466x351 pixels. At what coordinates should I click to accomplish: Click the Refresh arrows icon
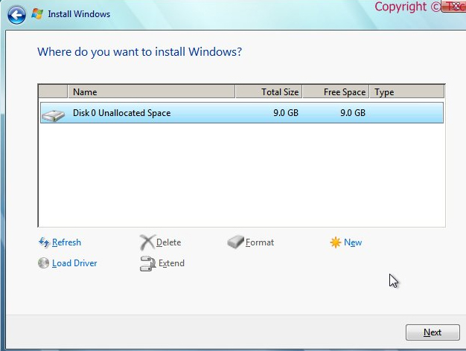coord(44,242)
